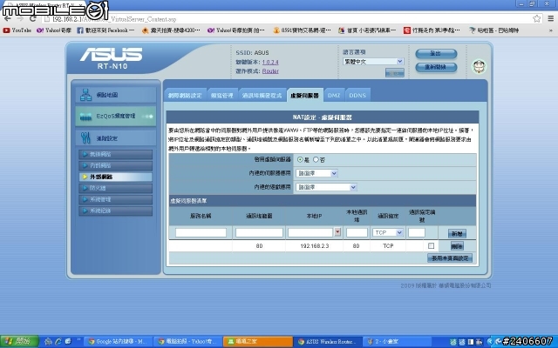Expand the 防火牆 sidebar item
558x348 pixels.
tap(116, 188)
